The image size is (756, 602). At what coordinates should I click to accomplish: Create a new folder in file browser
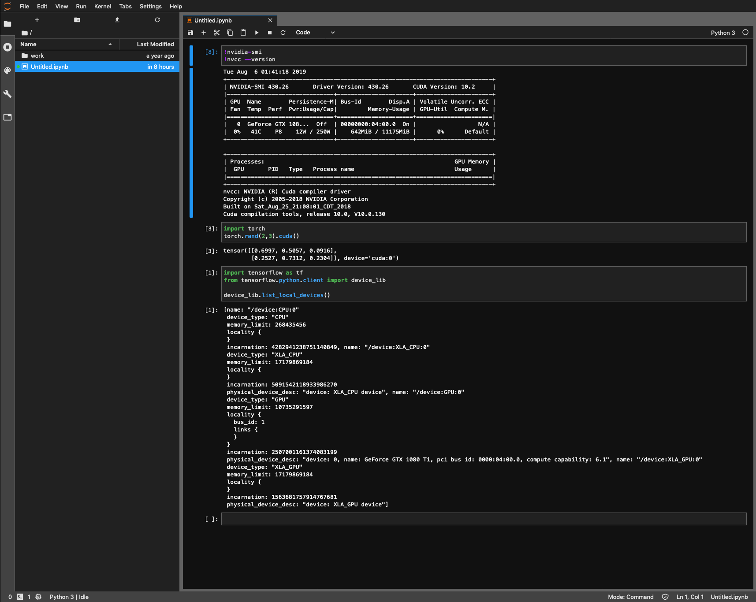77,20
